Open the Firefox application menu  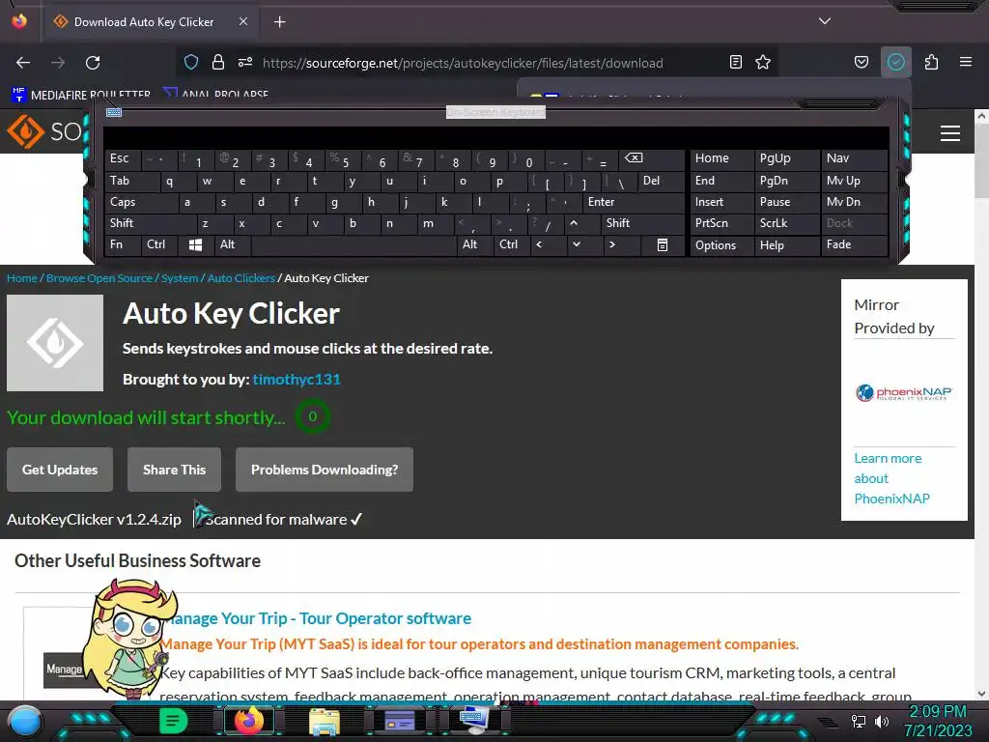[966, 63]
